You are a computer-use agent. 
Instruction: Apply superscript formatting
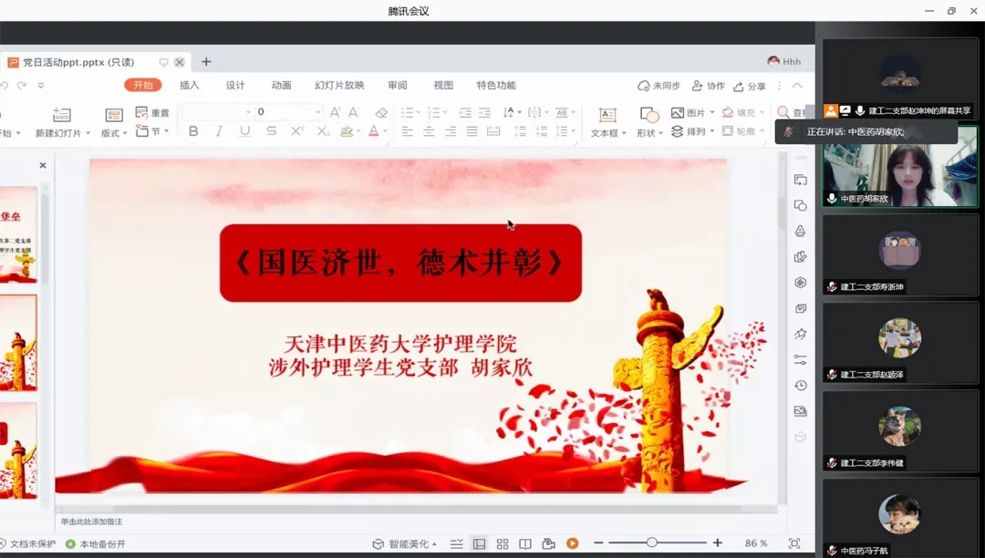click(297, 131)
